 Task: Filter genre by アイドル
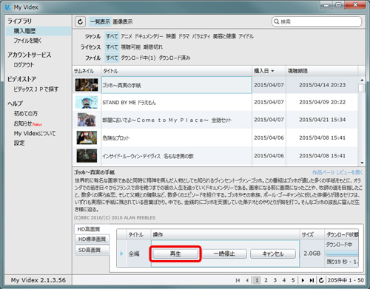click(246, 36)
